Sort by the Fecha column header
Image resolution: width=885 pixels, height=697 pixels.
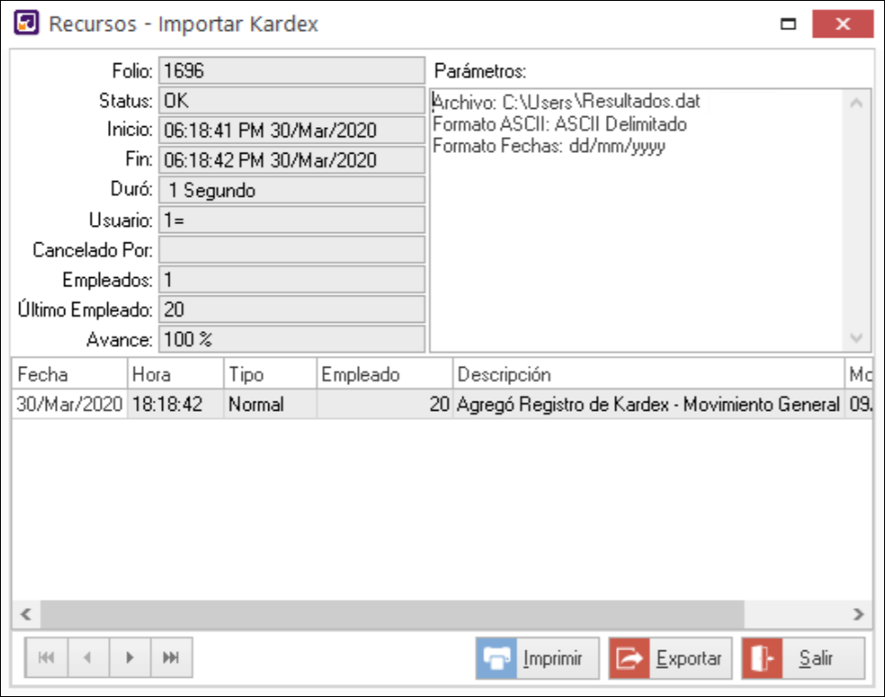click(69, 375)
